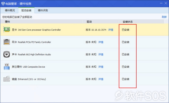Open 详情 for the graphics controller driver
The height and width of the screenshot is (103, 169).
111,30
